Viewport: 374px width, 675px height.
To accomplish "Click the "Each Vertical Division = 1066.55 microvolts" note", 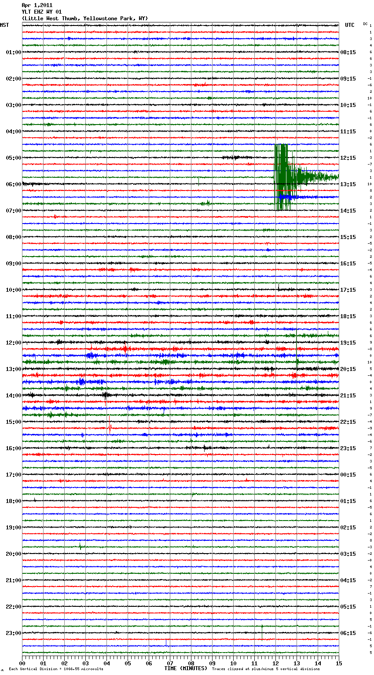I will pos(56,669).
